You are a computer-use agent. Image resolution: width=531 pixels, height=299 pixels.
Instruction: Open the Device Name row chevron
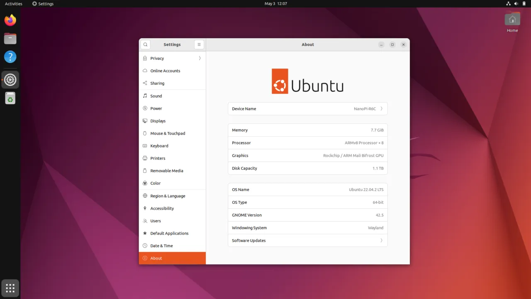pyautogui.click(x=381, y=109)
